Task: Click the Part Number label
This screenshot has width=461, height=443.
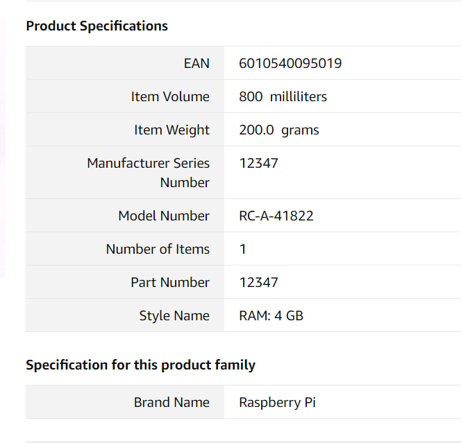Action: [170, 282]
